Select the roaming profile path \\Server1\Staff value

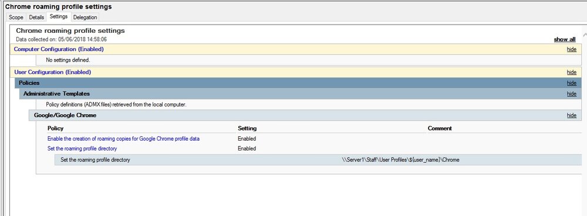coord(400,160)
